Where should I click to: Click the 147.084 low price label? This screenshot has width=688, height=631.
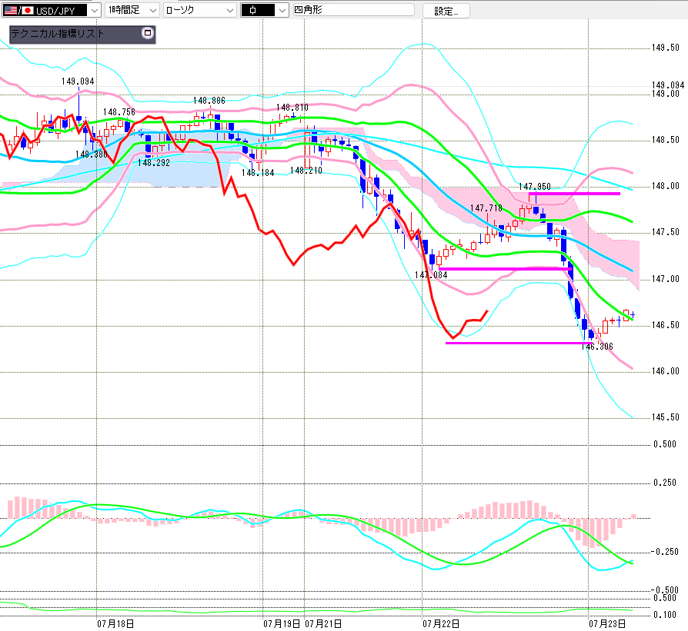tap(431, 274)
